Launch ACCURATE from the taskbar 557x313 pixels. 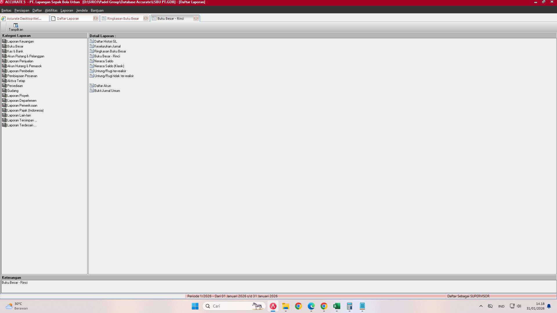click(x=273, y=306)
